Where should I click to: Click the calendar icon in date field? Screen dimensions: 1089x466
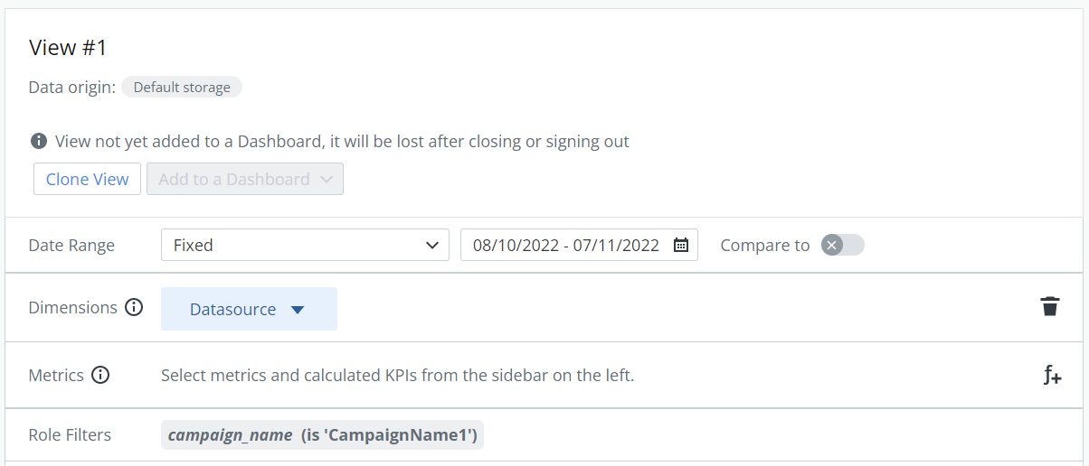point(681,245)
